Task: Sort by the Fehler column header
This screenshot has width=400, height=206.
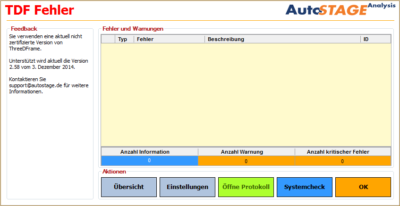Action: tap(169, 39)
